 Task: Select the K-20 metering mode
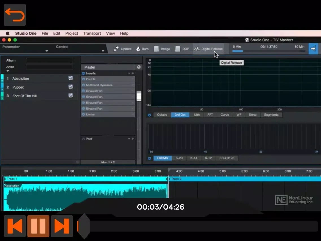tap(179, 158)
